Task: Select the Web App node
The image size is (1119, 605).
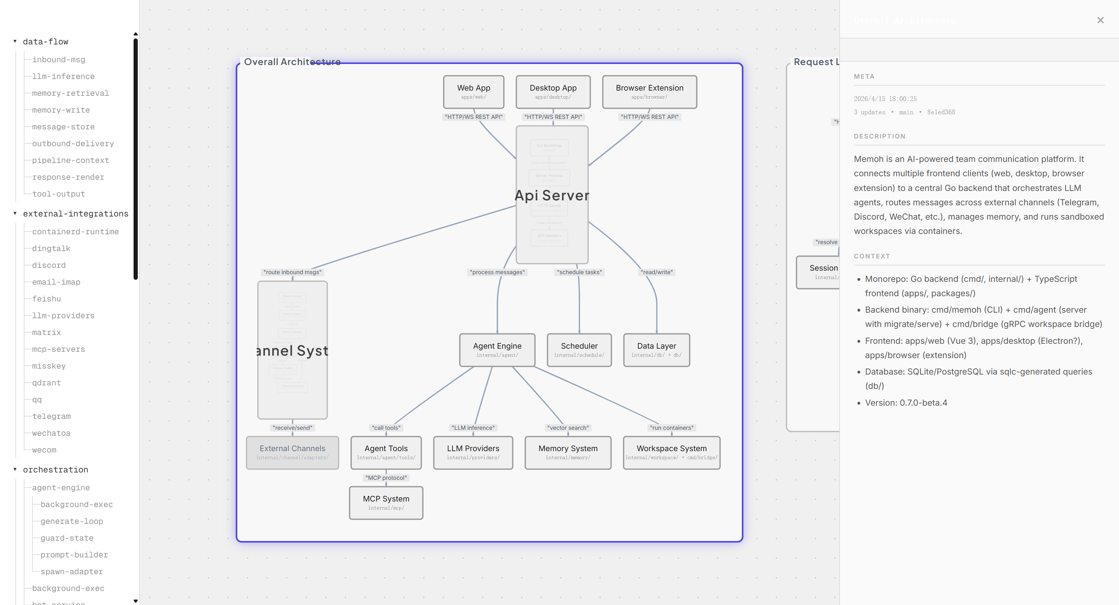Action: coord(473,92)
